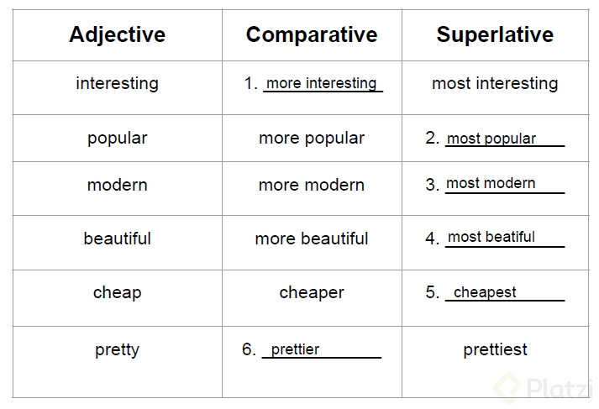The height and width of the screenshot is (409, 599).
Task: Select the 'most modern' answer blank
Action: tap(503, 183)
